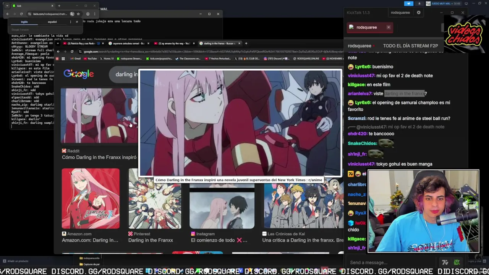Open Reddit Cómo Darling in the Franxx link
The width and height of the screenshot is (489, 275).
tap(99, 157)
